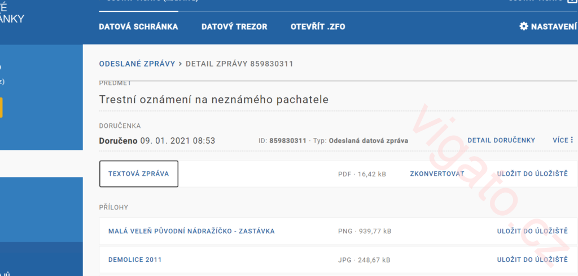This screenshot has height=276, width=578.
Task: Click the portal logo in top-left corner
Action: click(11, 14)
